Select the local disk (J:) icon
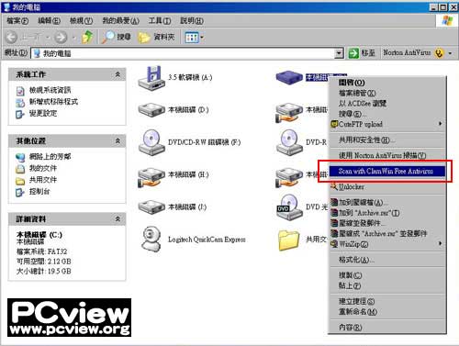 pyautogui.click(x=151, y=206)
